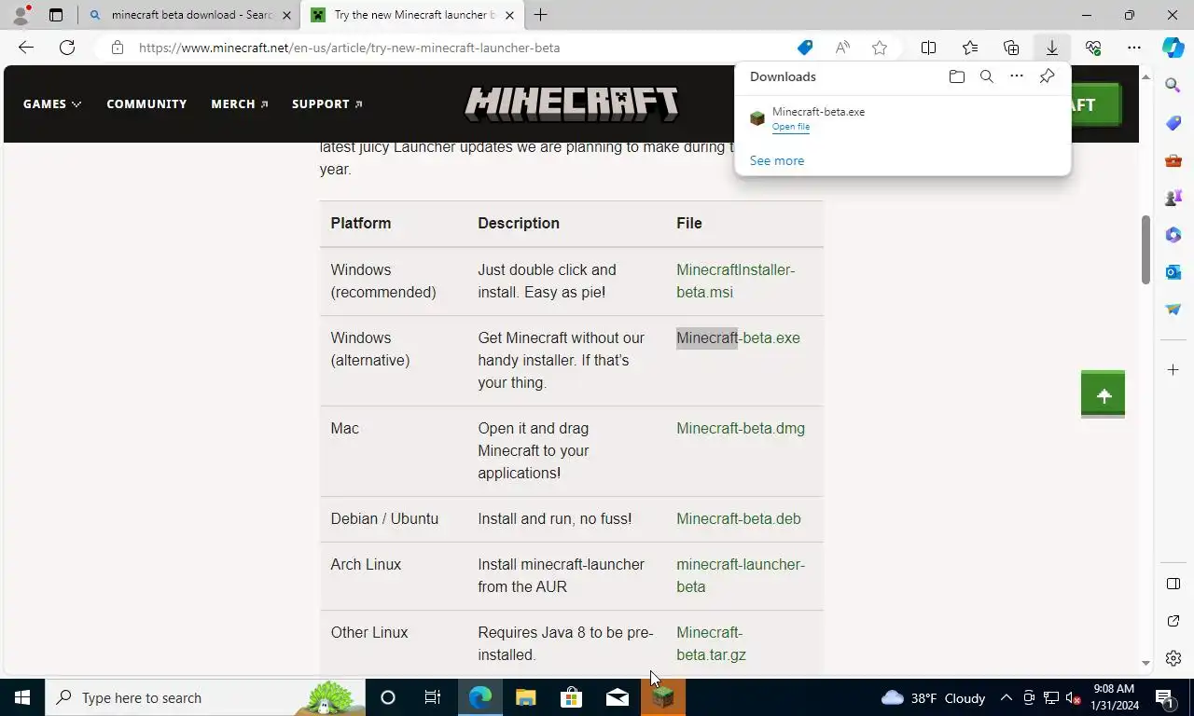1194x716 pixels.
Task: Open Microsoft Store taskbar icon
Action: point(572,697)
